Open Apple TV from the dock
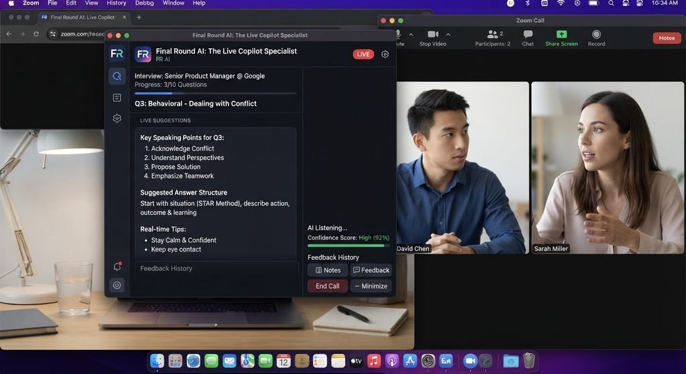 pyautogui.click(x=356, y=361)
